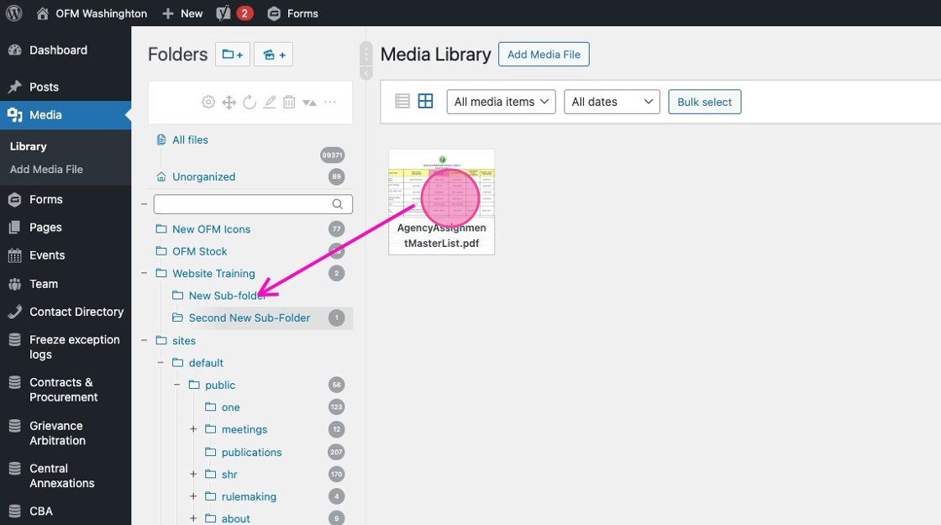
Task: Click the Forms icon in admin bar
Action: pyautogui.click(x=274, y=13)
